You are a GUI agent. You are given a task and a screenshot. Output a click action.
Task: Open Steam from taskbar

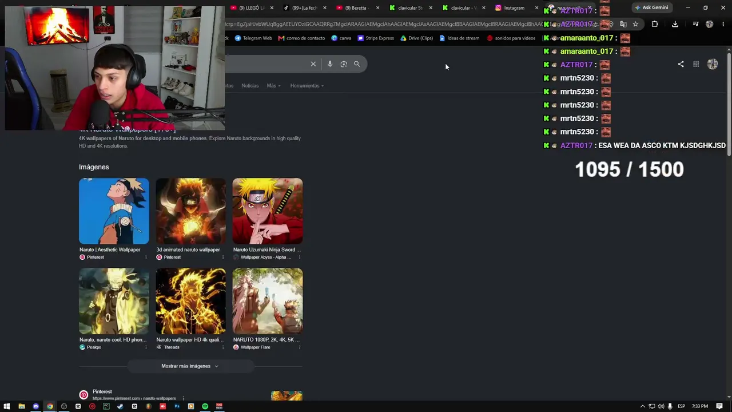tap(120, 406)
